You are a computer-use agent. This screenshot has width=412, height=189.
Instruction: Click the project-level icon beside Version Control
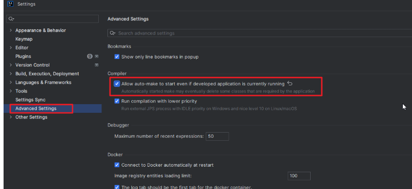[96, 65]
